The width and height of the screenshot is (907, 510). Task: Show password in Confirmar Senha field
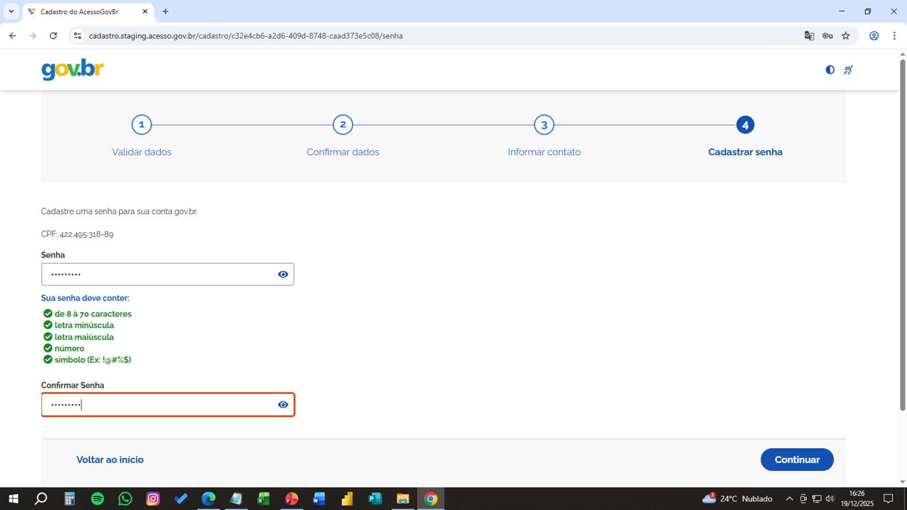pos(283,405)
